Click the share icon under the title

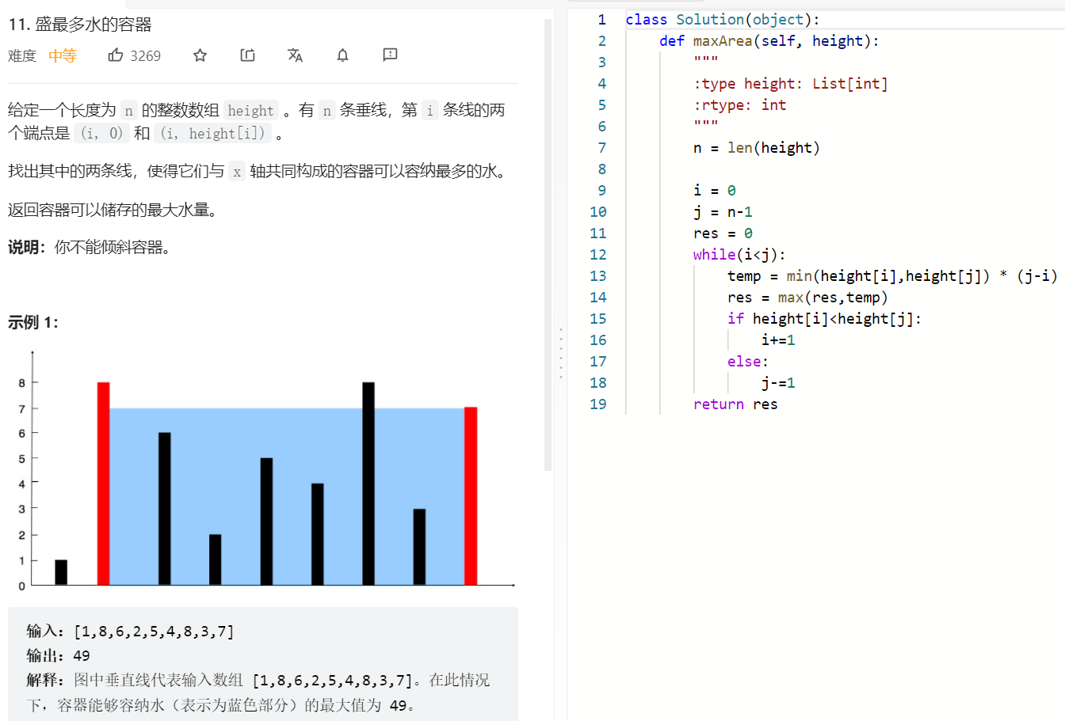(x=248, y=55)
